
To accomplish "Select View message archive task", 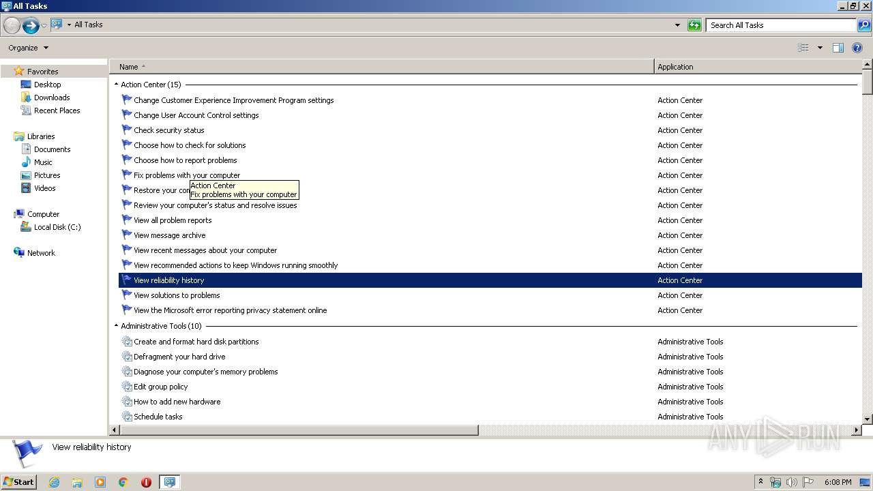I will point(169,235).
